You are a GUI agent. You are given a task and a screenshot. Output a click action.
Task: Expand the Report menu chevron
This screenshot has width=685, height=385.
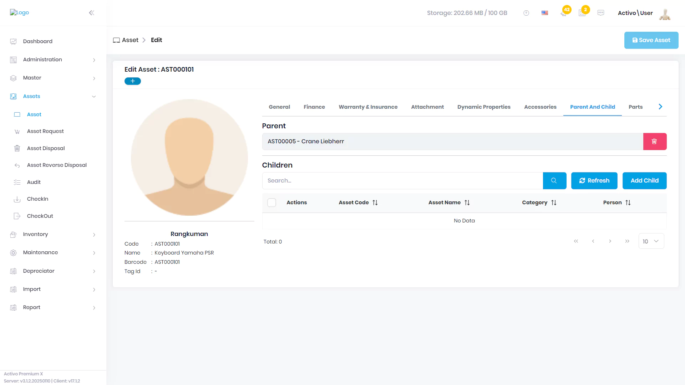[94, 308]
